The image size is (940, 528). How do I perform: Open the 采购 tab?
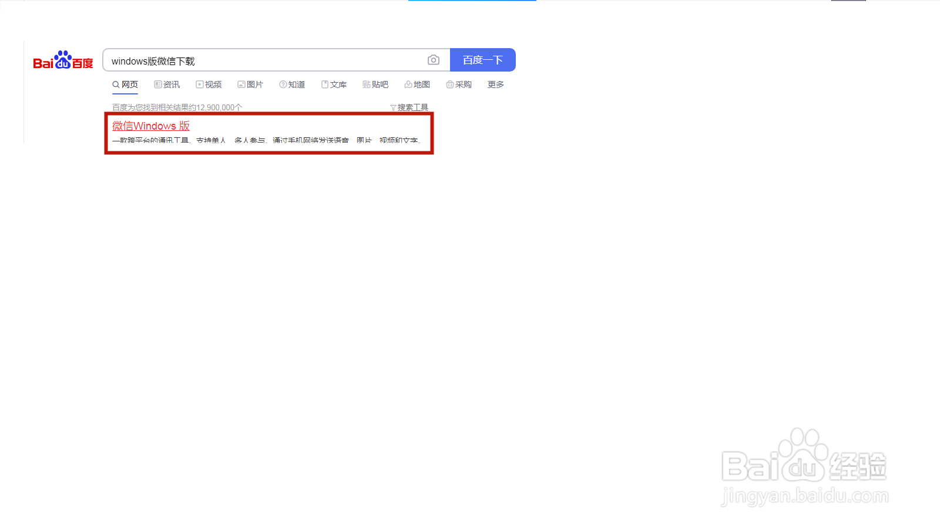click(463, 84)
